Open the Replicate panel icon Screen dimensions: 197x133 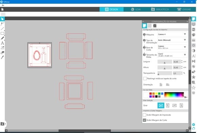pyautogui.click(x=194, y=66)
